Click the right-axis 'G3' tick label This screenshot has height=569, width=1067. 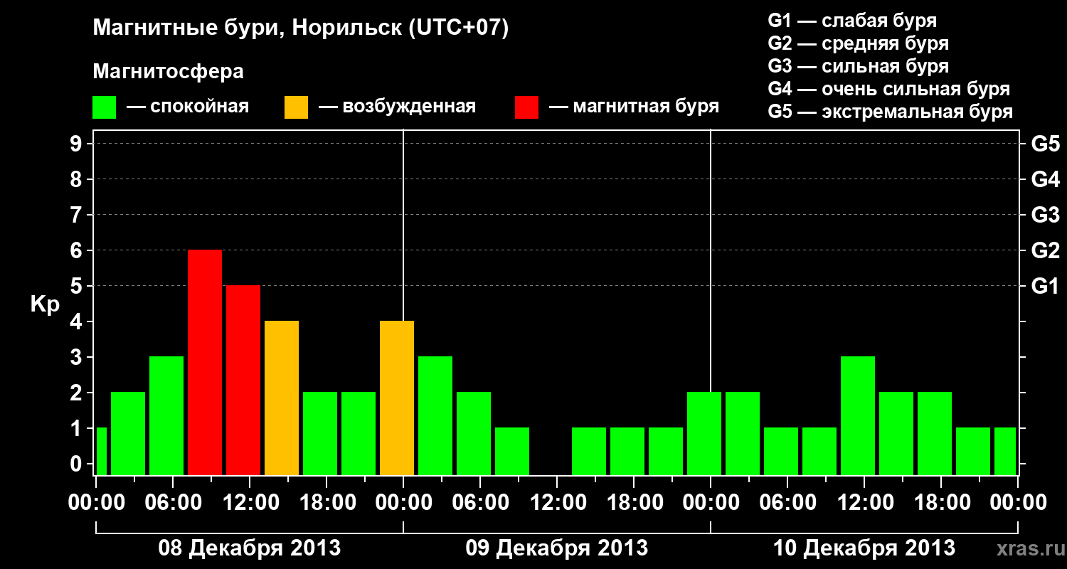tap(1046, 216)
